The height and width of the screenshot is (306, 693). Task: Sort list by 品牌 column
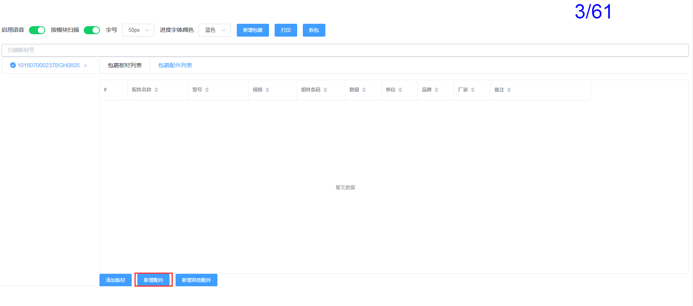436,90
